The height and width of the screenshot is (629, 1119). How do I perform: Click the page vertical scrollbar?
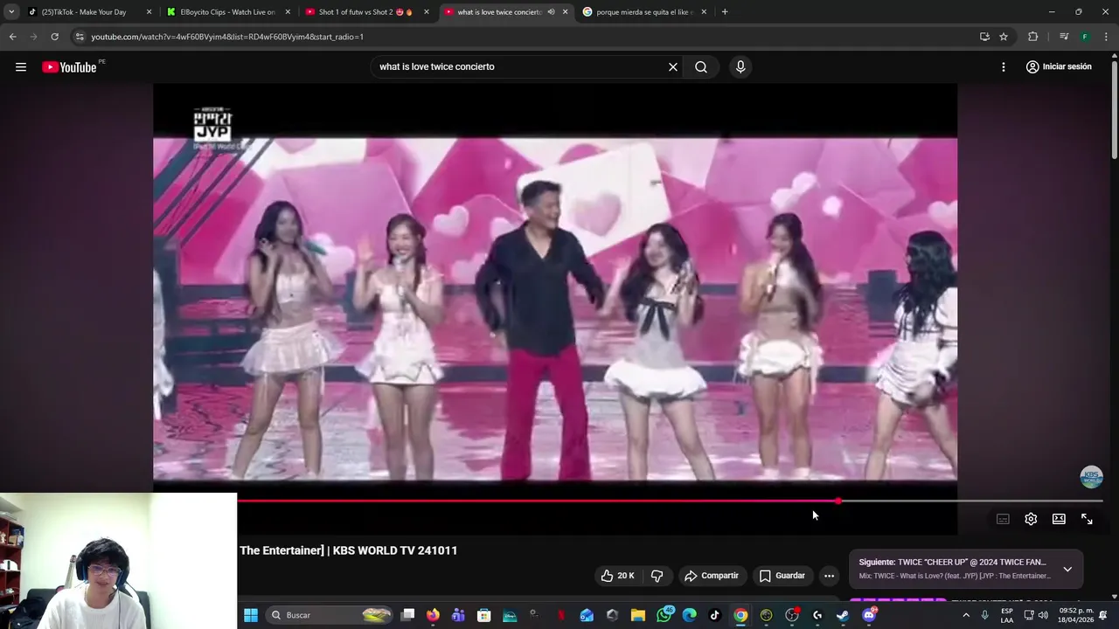click(1114, 109)
